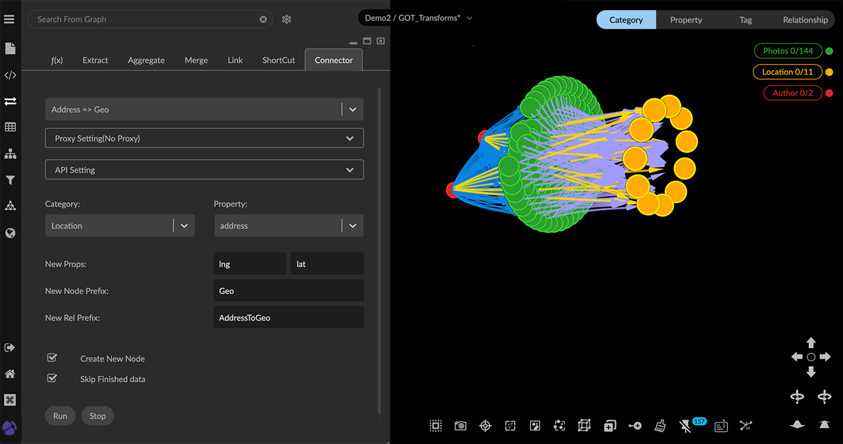Open the Category dropdown showing Location
This screenshot has width=843, height=444.
point(120,226)
